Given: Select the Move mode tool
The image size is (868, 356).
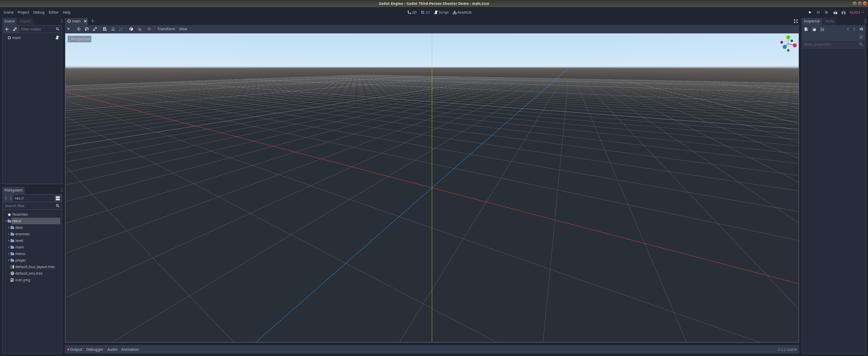Looking at the screenshot, I should [x=78, y=29].
